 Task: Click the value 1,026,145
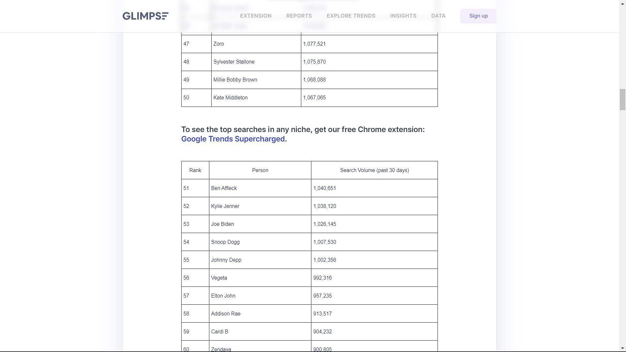coord(325,224)
